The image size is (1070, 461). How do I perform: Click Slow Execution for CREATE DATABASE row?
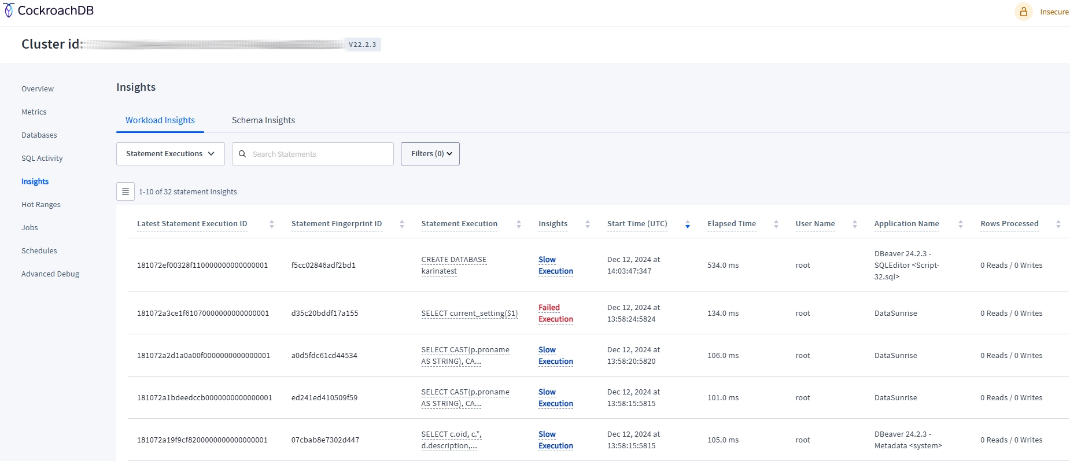pyautogui.click(x=556, y=265)
